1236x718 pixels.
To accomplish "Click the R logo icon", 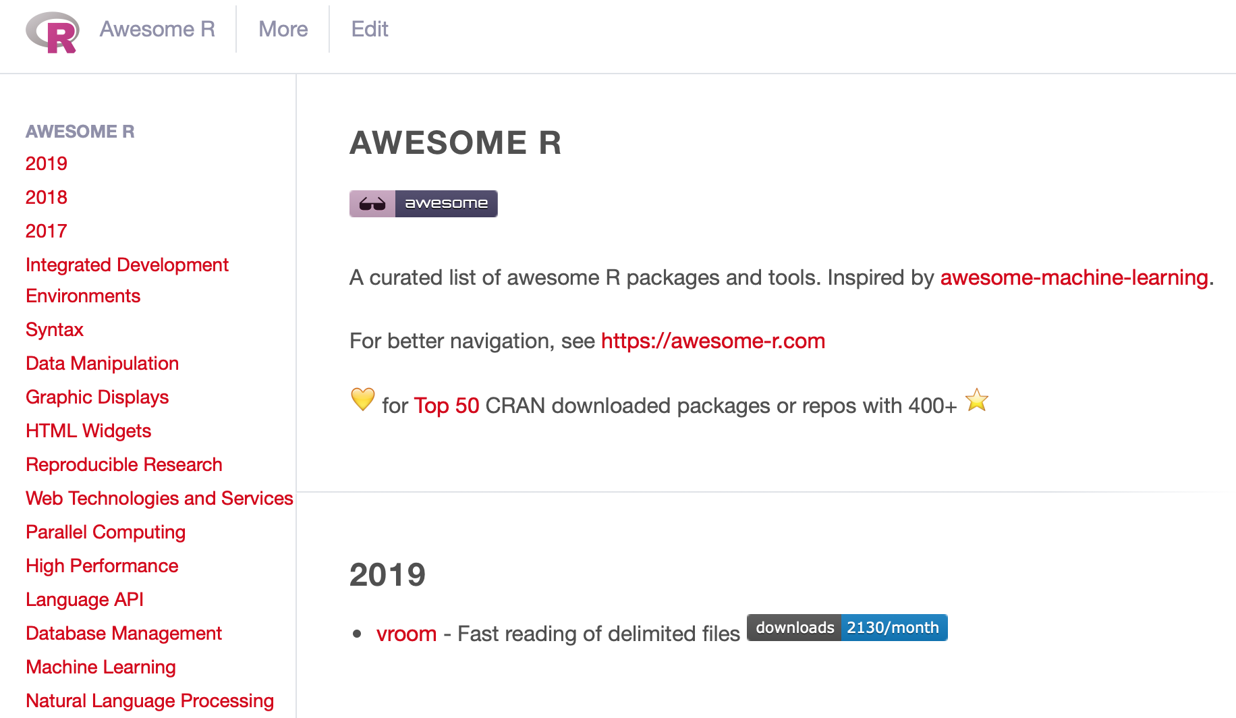I will (53, 32).
